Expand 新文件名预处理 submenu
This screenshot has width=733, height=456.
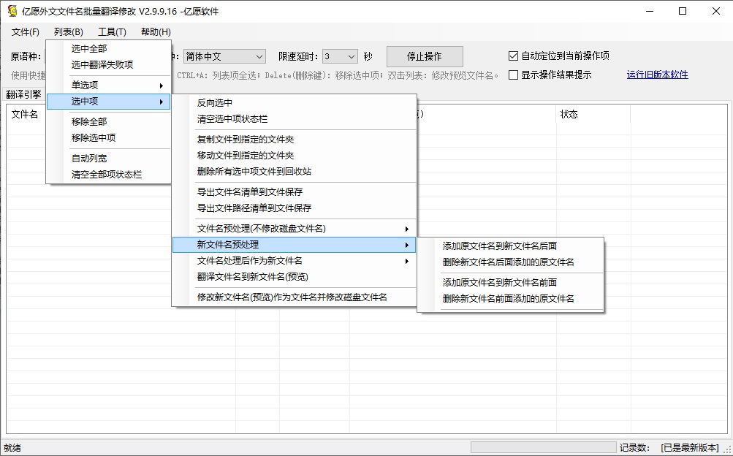(x=294, y=245)
